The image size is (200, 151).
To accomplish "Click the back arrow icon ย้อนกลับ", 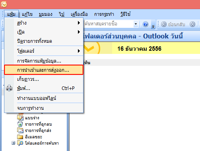I will pyautogui.click(x=164, y=24).
